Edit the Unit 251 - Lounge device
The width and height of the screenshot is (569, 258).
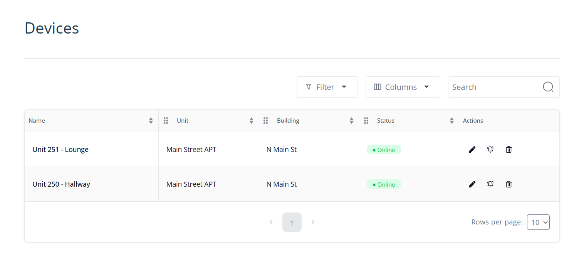click(x=472, y=150)
